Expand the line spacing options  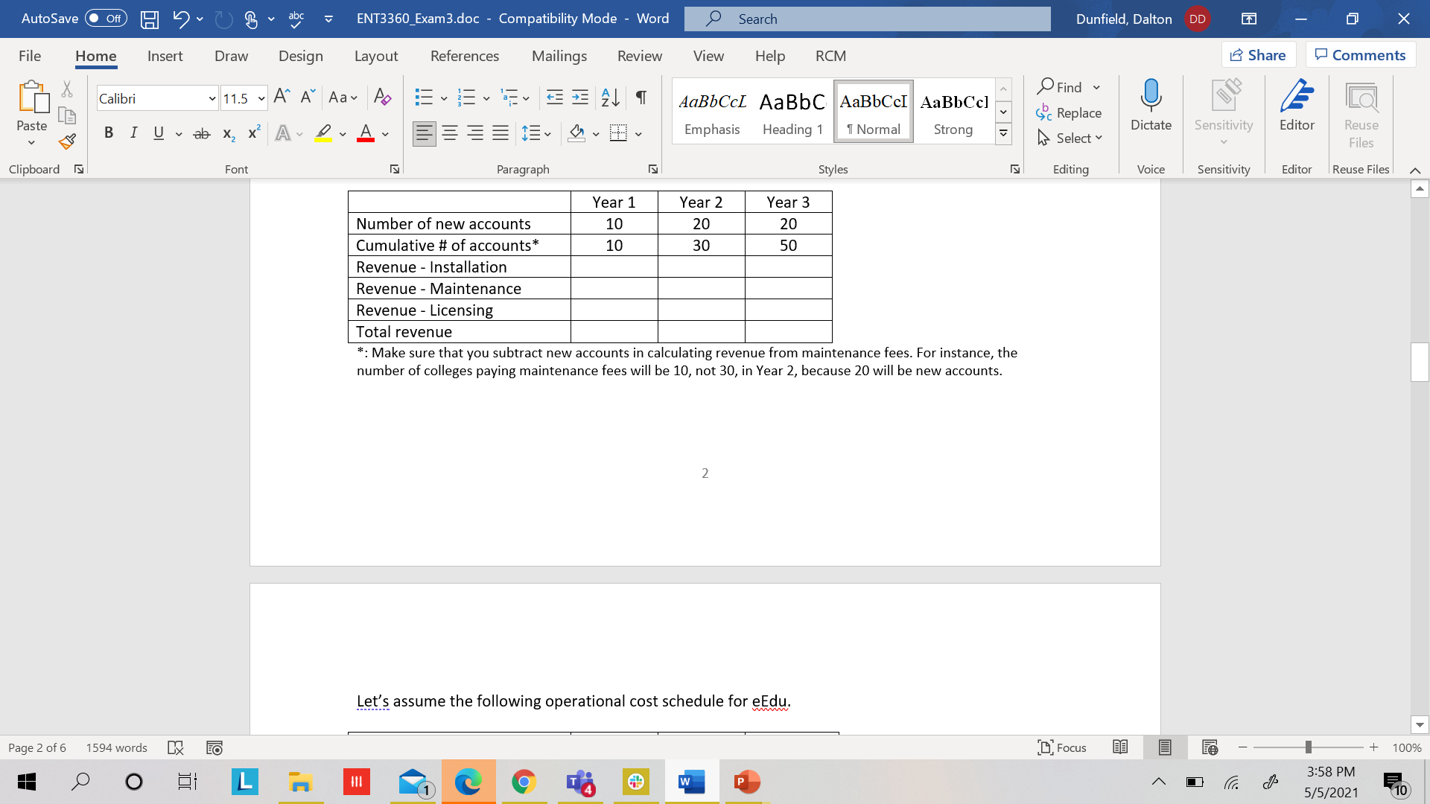point(548,133)
